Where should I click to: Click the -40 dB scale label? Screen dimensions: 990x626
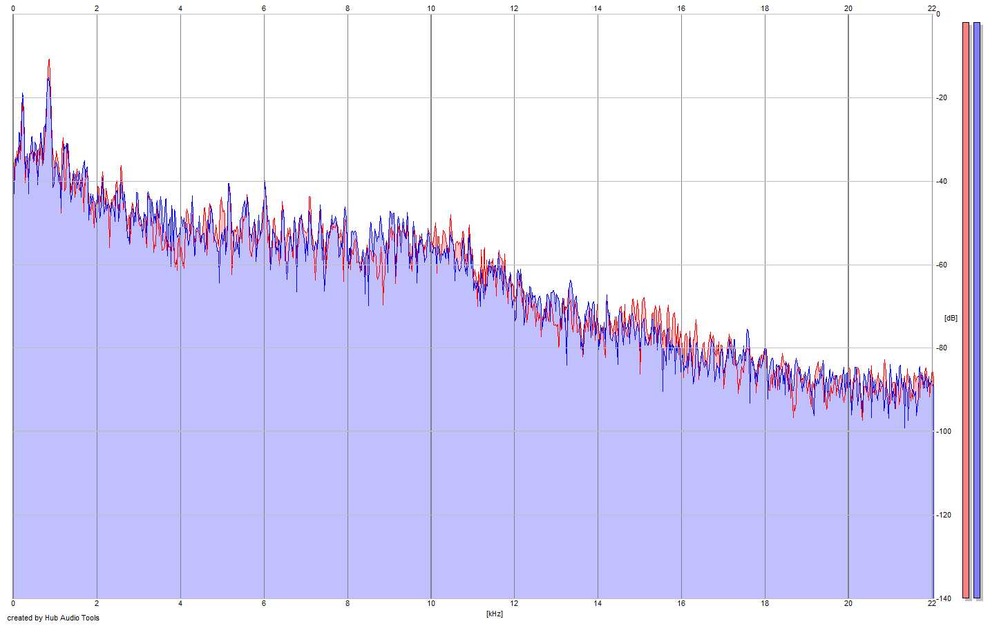click(x=942, y=181)
